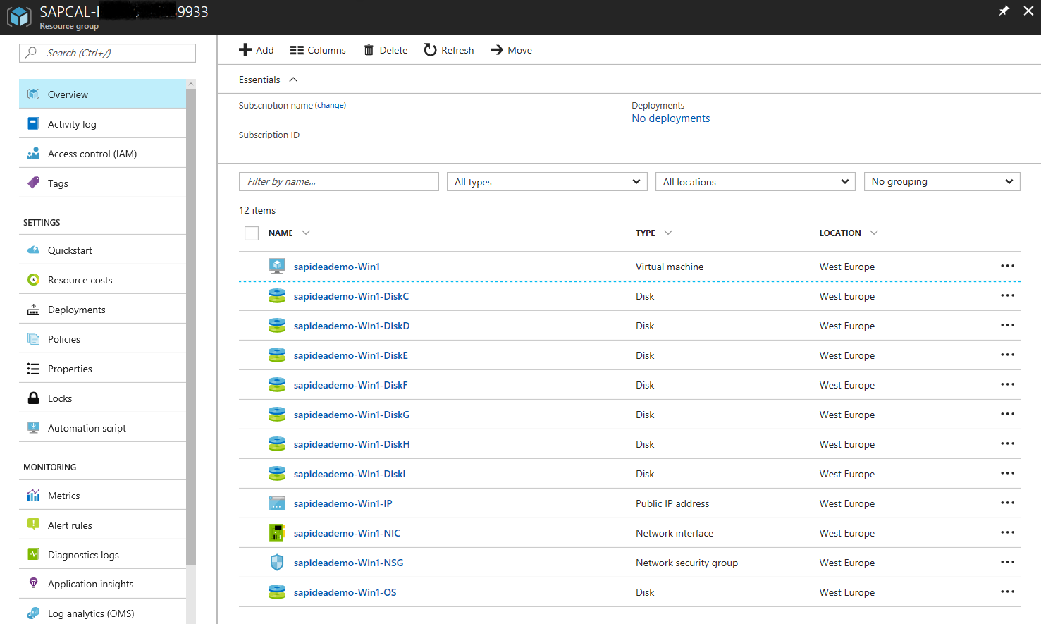Click the resource group cube icon
This screenshot has width=1041, height=624.
(19, 16)
